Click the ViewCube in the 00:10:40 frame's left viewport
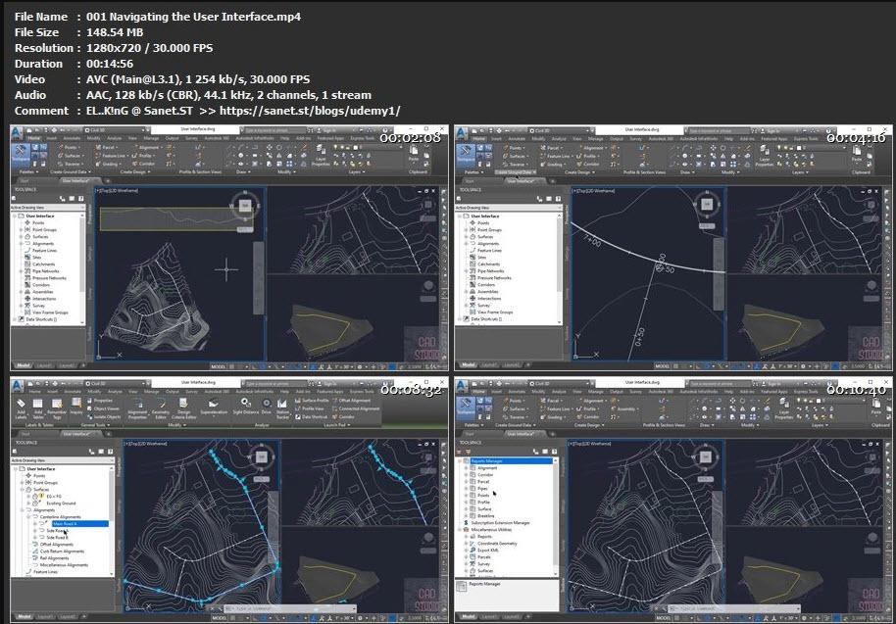This screenshot has width=896, height=624. click(705, 457)
